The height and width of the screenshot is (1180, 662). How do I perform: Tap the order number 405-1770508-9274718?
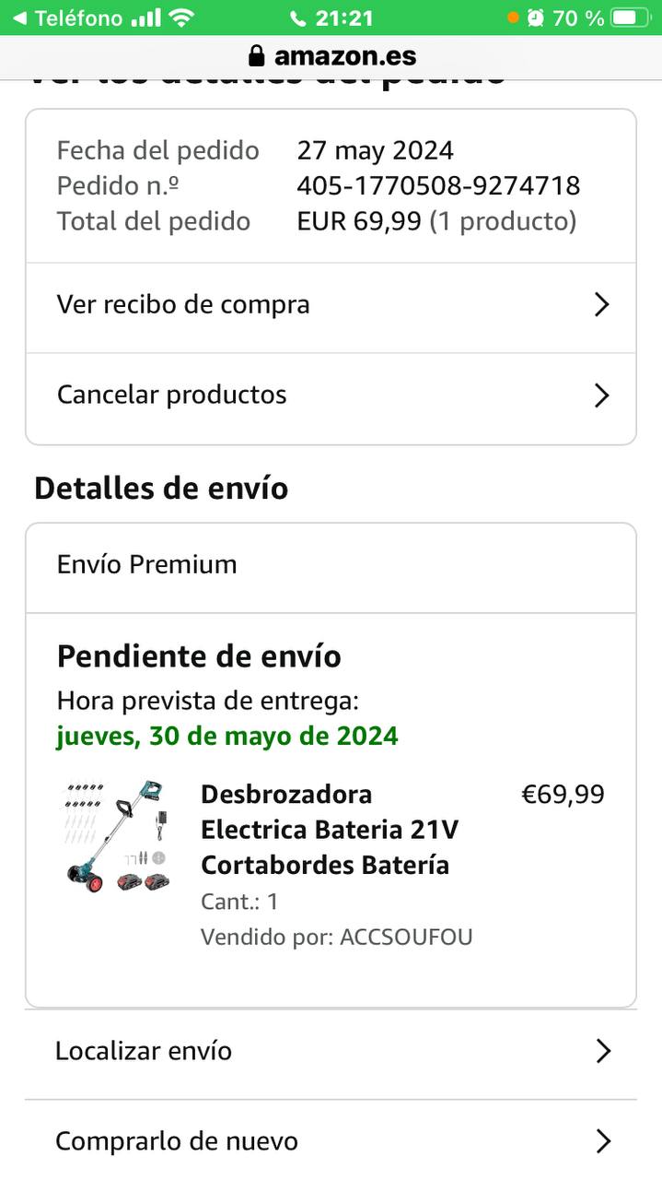(438, 186)
